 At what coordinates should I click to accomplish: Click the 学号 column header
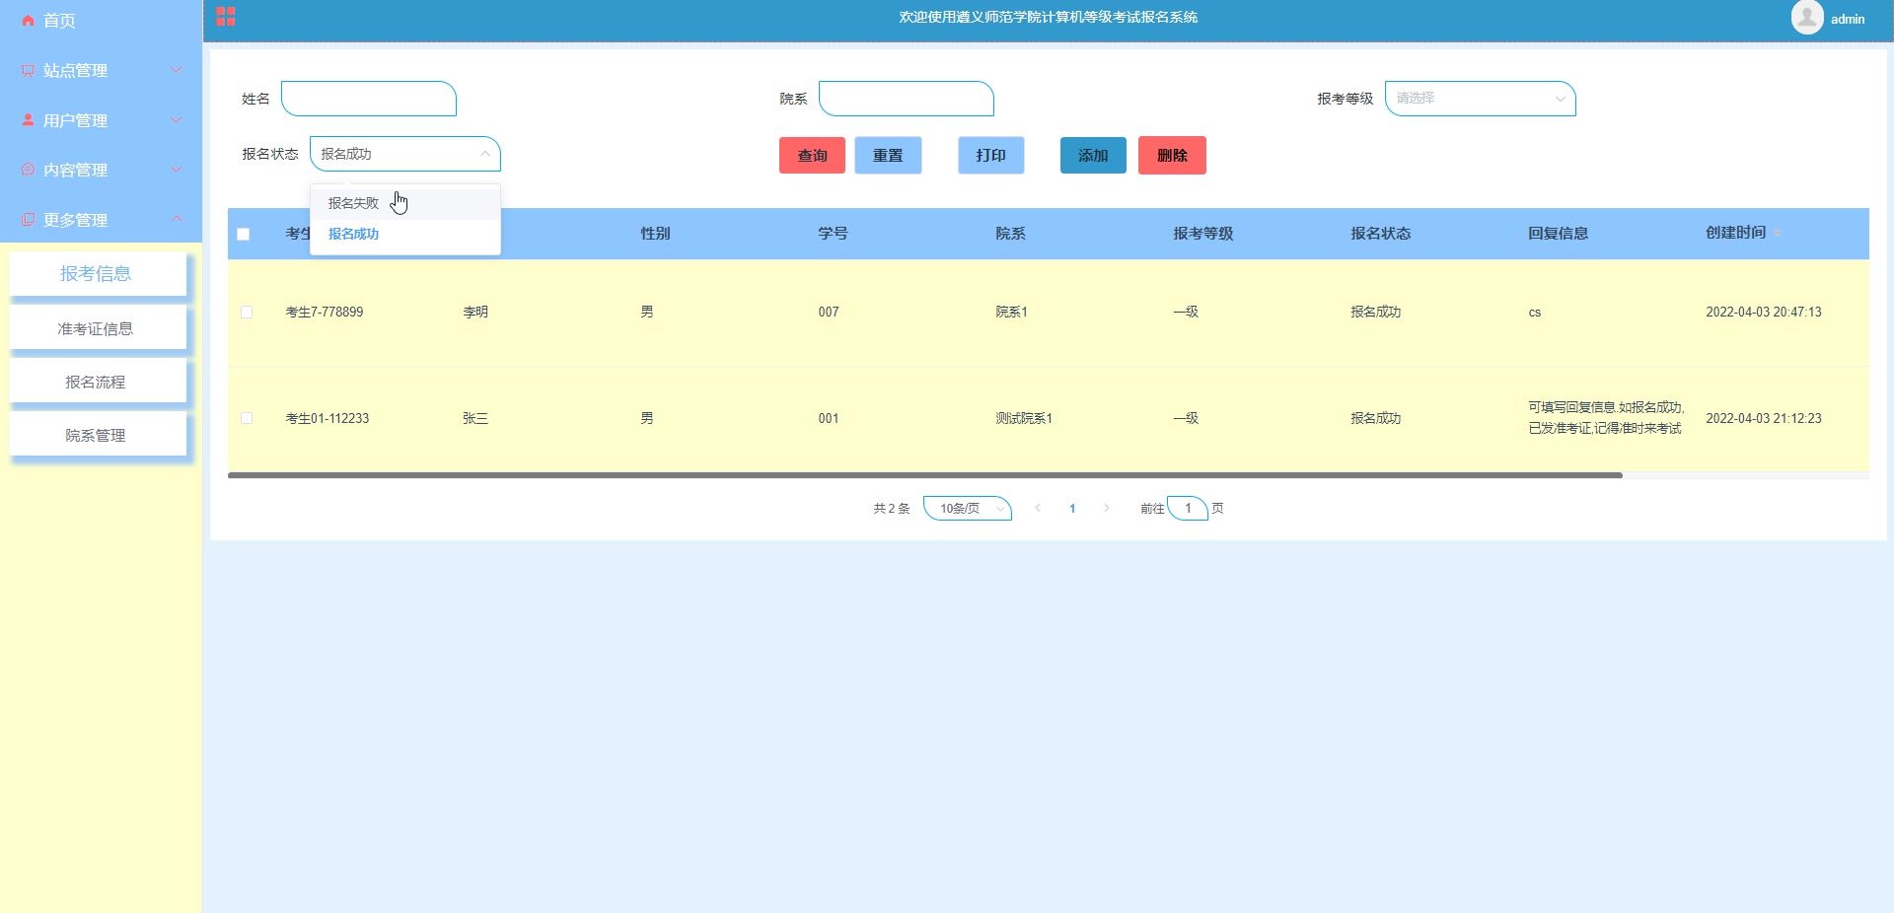pos(833,234)
